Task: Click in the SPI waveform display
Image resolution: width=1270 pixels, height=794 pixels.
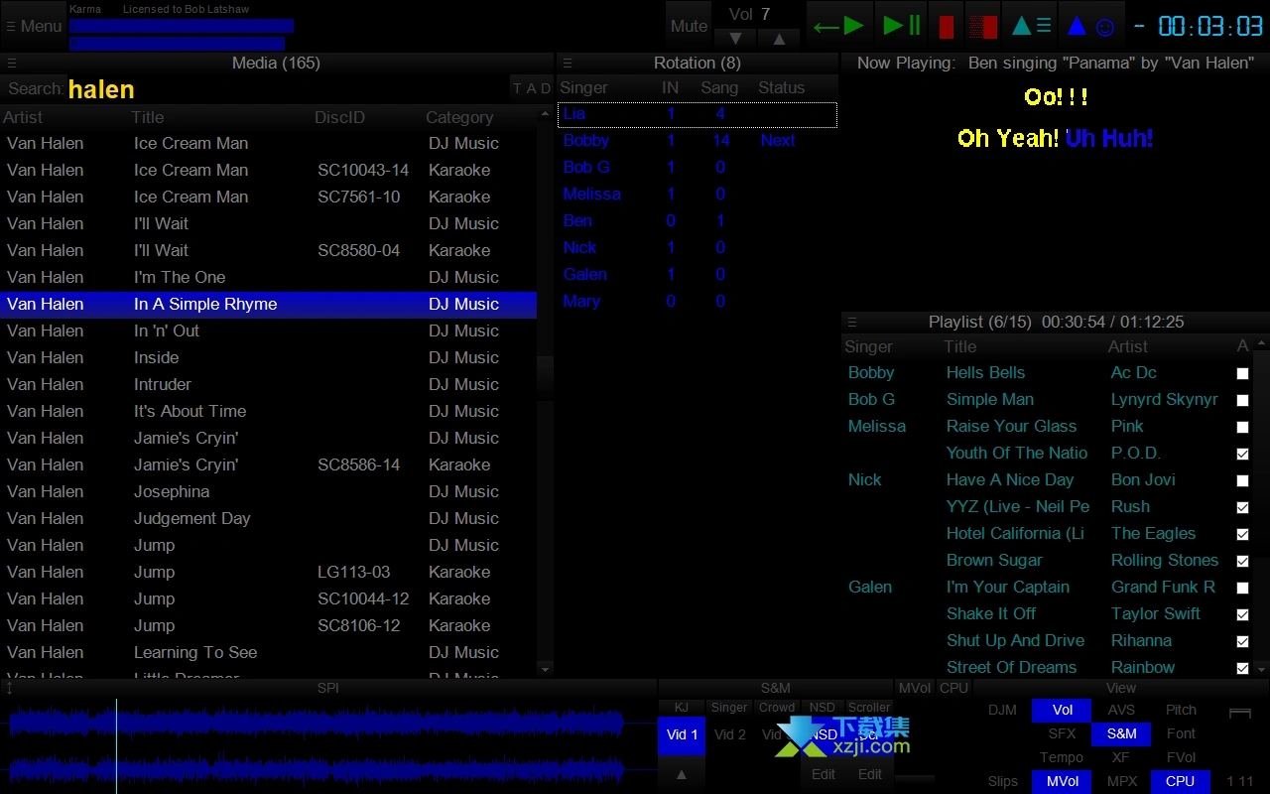Action: (327, 744)
